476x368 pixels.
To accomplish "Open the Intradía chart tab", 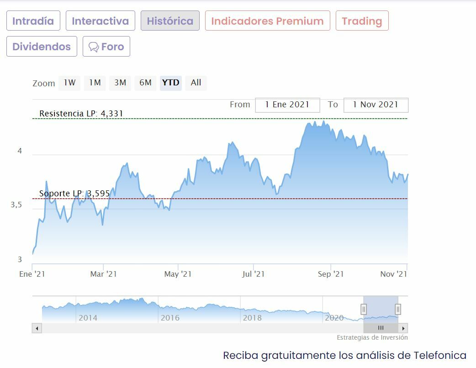I will tap(33, 21).
